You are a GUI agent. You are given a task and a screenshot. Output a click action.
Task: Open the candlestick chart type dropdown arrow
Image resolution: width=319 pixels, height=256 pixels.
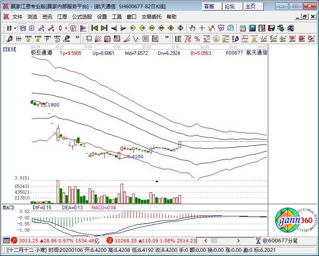pos(66,28)
